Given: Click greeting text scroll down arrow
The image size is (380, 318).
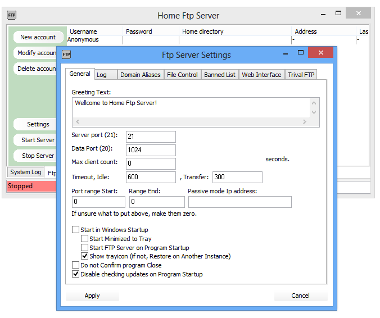Looking at the screenshot, I should [x=314, y=112].
